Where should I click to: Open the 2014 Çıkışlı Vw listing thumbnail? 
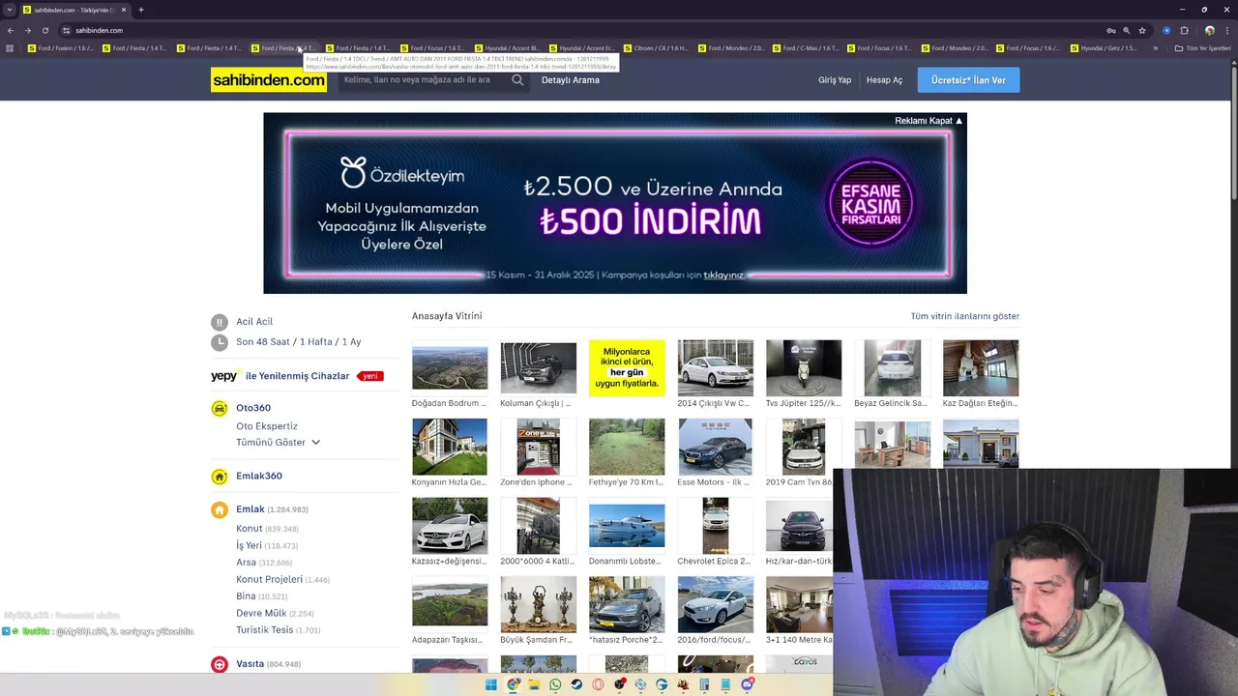[715, 367]
